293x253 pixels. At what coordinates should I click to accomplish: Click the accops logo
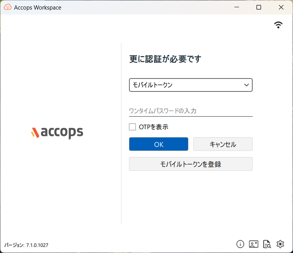[57, 133]
